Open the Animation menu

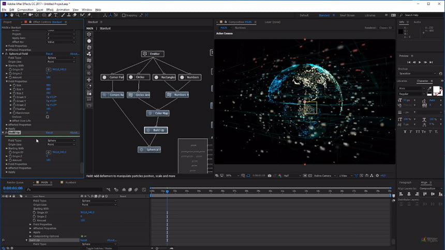click(63, 10)
